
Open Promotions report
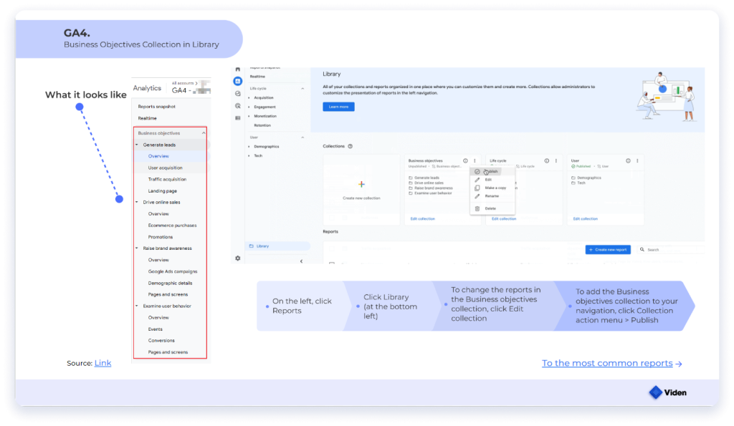[160, 237]
